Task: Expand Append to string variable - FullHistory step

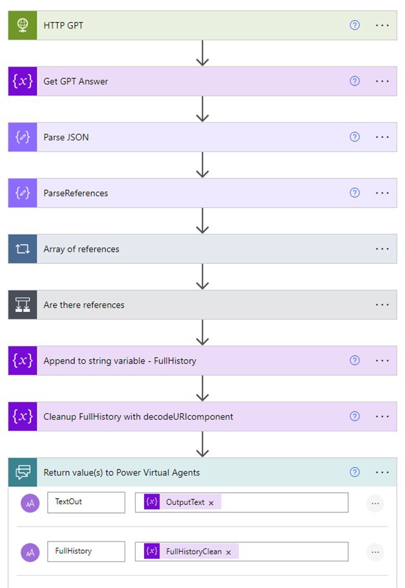Action: pos(194,360)
